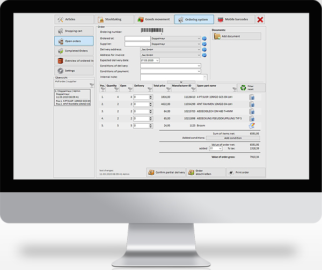Image resolution: width=322 pixels, height=270 pixels.
Task: Open Completed Orders in the sidebar
Action: (74, 51)
